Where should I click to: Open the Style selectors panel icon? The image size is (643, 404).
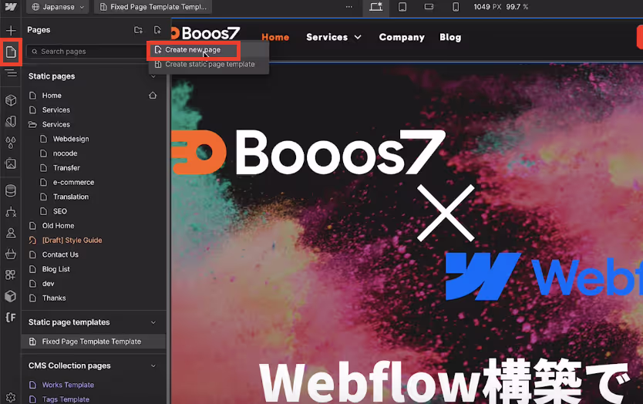point(11,121)
